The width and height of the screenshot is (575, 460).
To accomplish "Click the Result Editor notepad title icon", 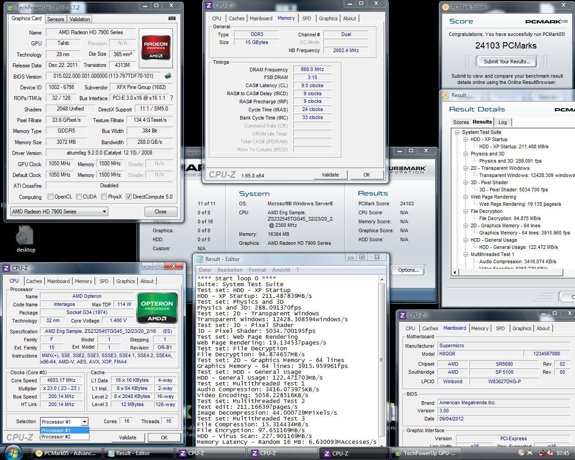I will (x=199, y=259).
